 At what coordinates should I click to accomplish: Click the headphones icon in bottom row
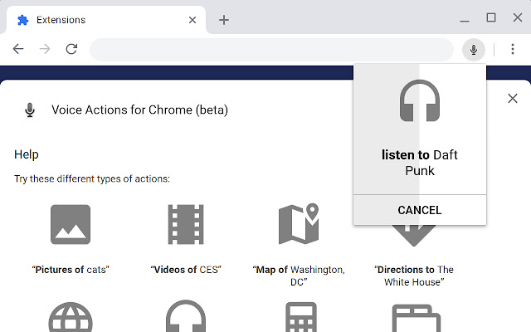coord(185,318)
